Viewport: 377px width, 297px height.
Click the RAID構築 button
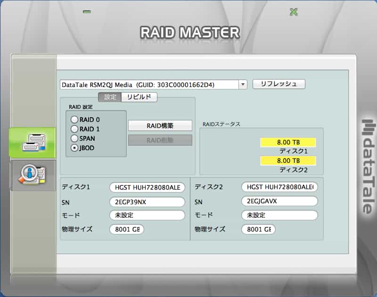tap(160, 126)
